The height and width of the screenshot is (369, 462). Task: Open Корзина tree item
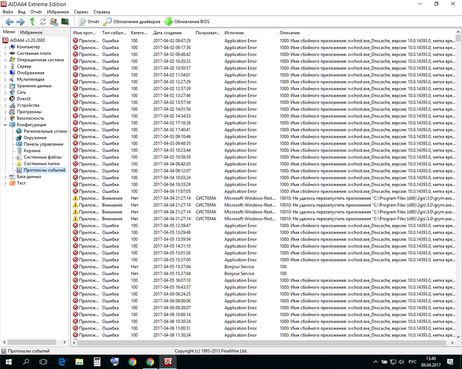(32, 150)
